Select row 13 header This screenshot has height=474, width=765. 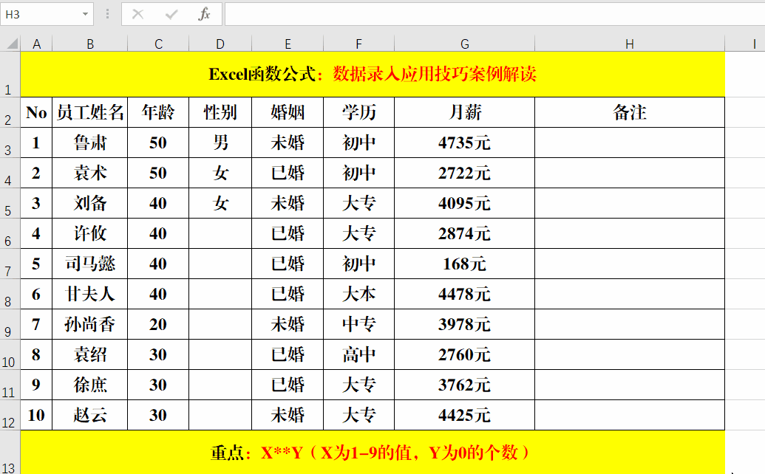click(x=10, y=453)
